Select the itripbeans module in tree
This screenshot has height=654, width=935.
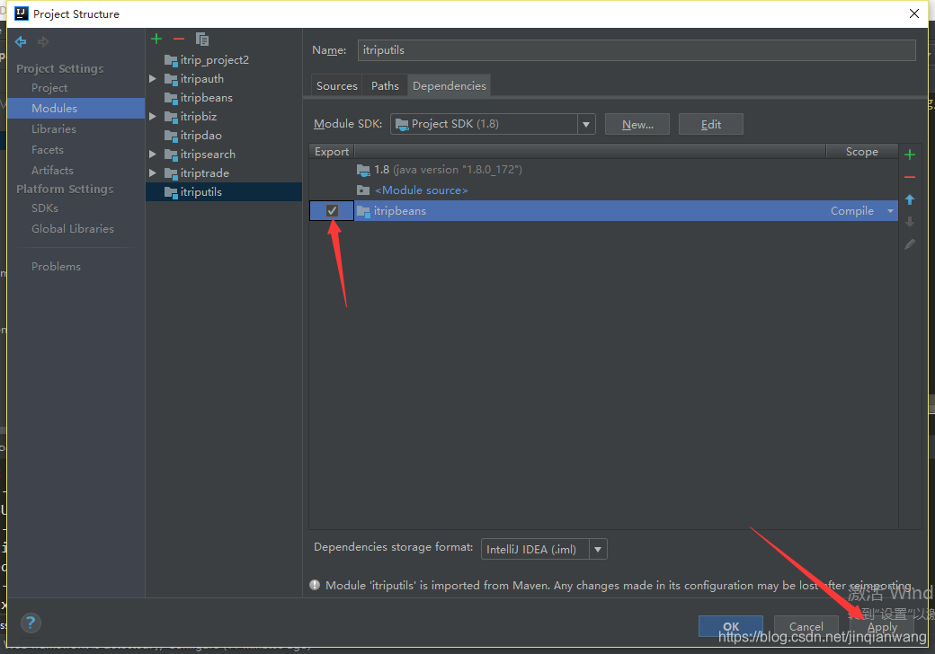[206, 98]
